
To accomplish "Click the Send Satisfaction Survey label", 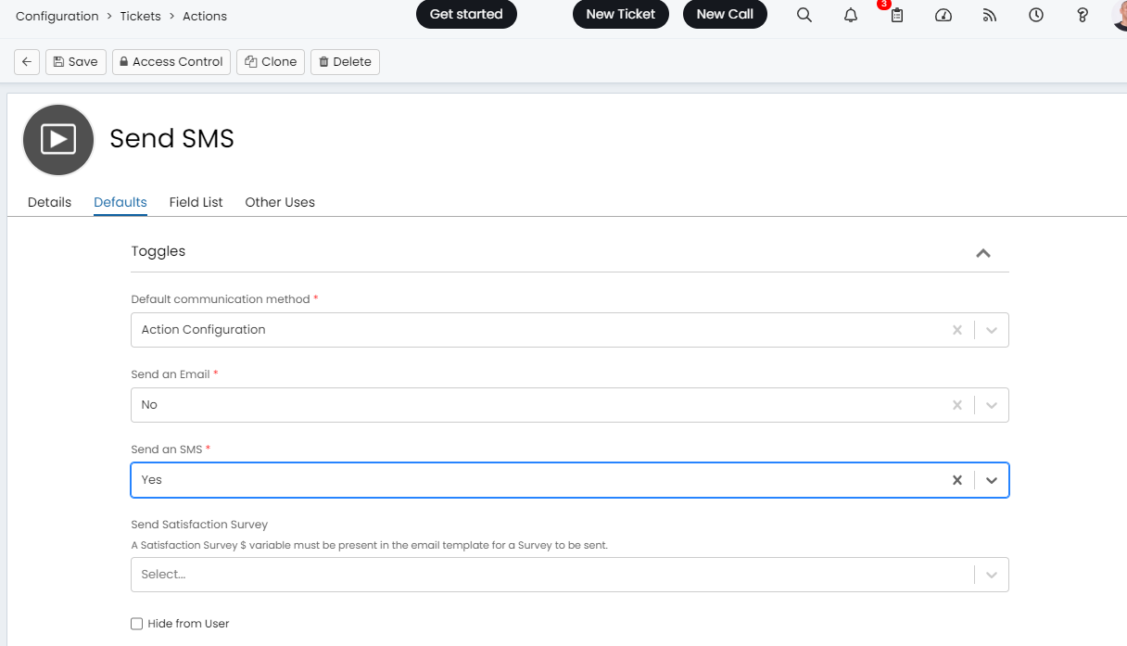I will point(199,525).
